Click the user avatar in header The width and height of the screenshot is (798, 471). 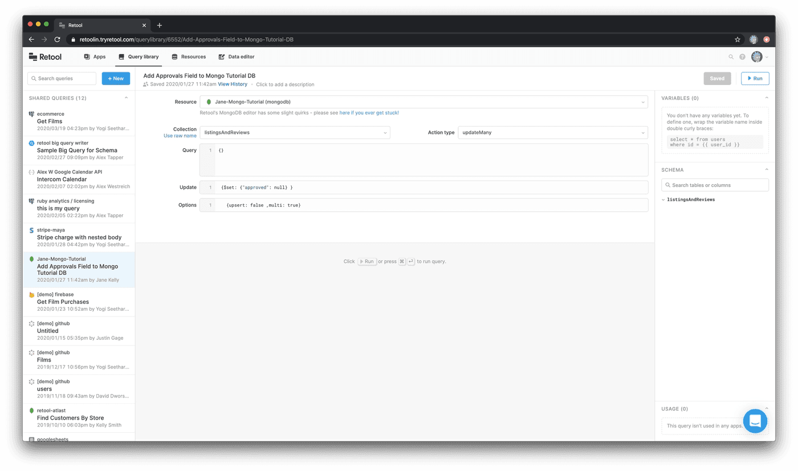[756, 56]
